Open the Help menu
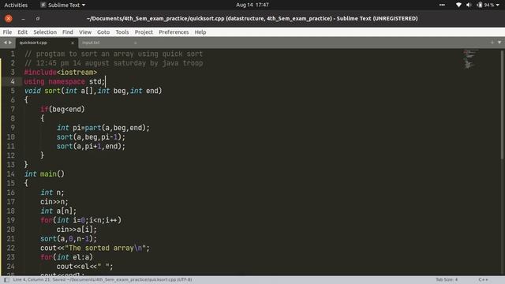The width and height of the screenshot is (505, 284). click(200, 32)
